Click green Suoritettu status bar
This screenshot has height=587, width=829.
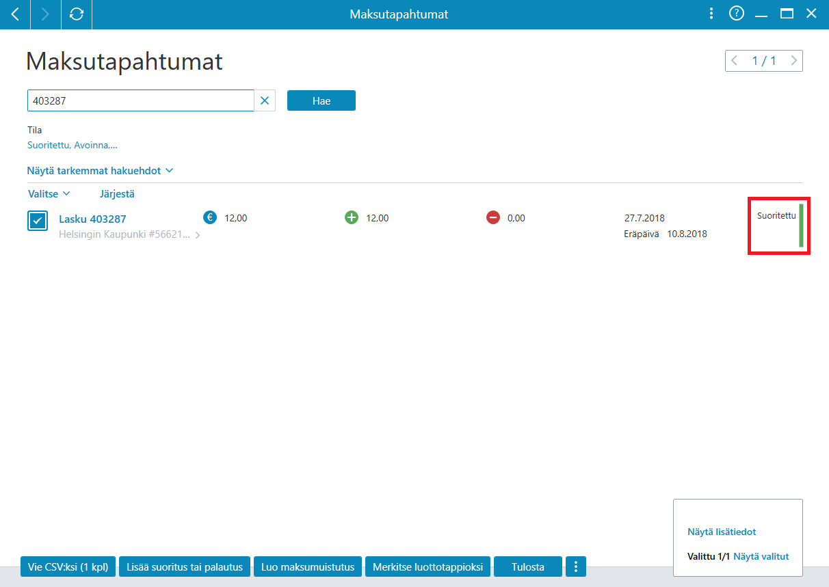point(801,225)
